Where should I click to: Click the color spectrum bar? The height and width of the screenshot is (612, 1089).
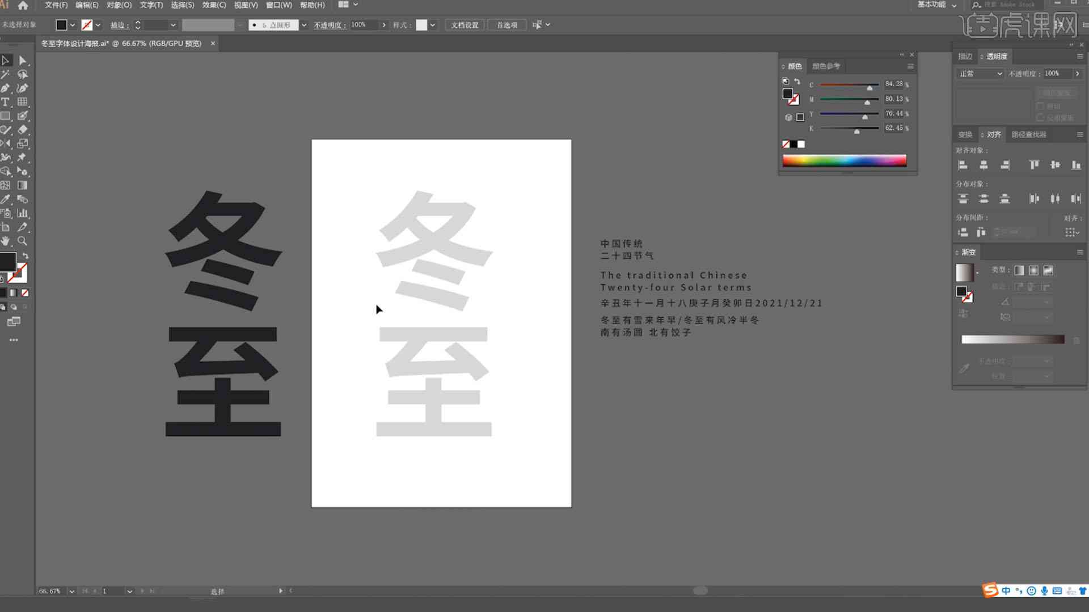click(x=845, y=160)
